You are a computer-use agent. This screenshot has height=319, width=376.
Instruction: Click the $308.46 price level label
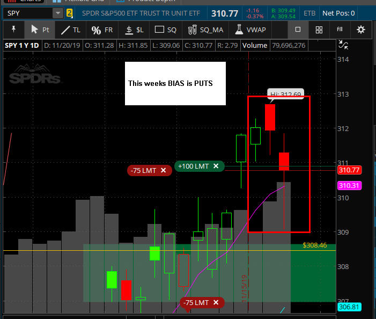(315, 245)
